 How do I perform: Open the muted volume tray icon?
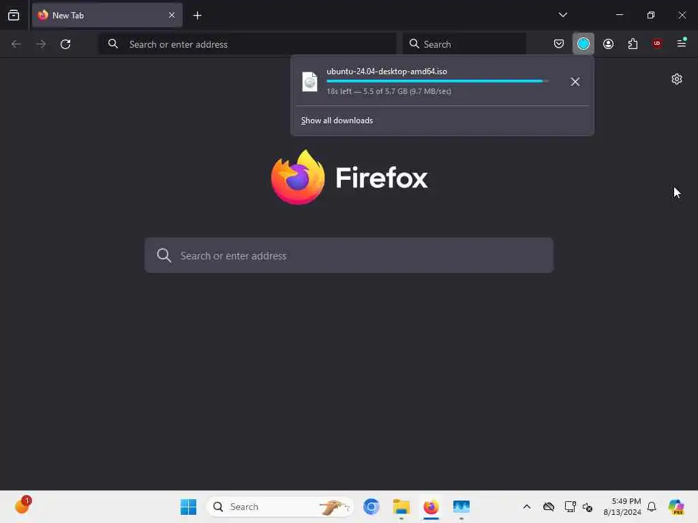coord(587,507)
